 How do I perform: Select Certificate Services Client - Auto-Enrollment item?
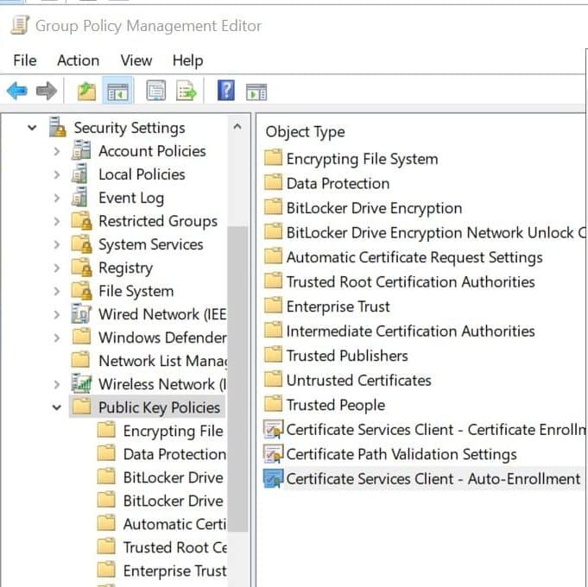pyautogui.click(x=433, y=478)
